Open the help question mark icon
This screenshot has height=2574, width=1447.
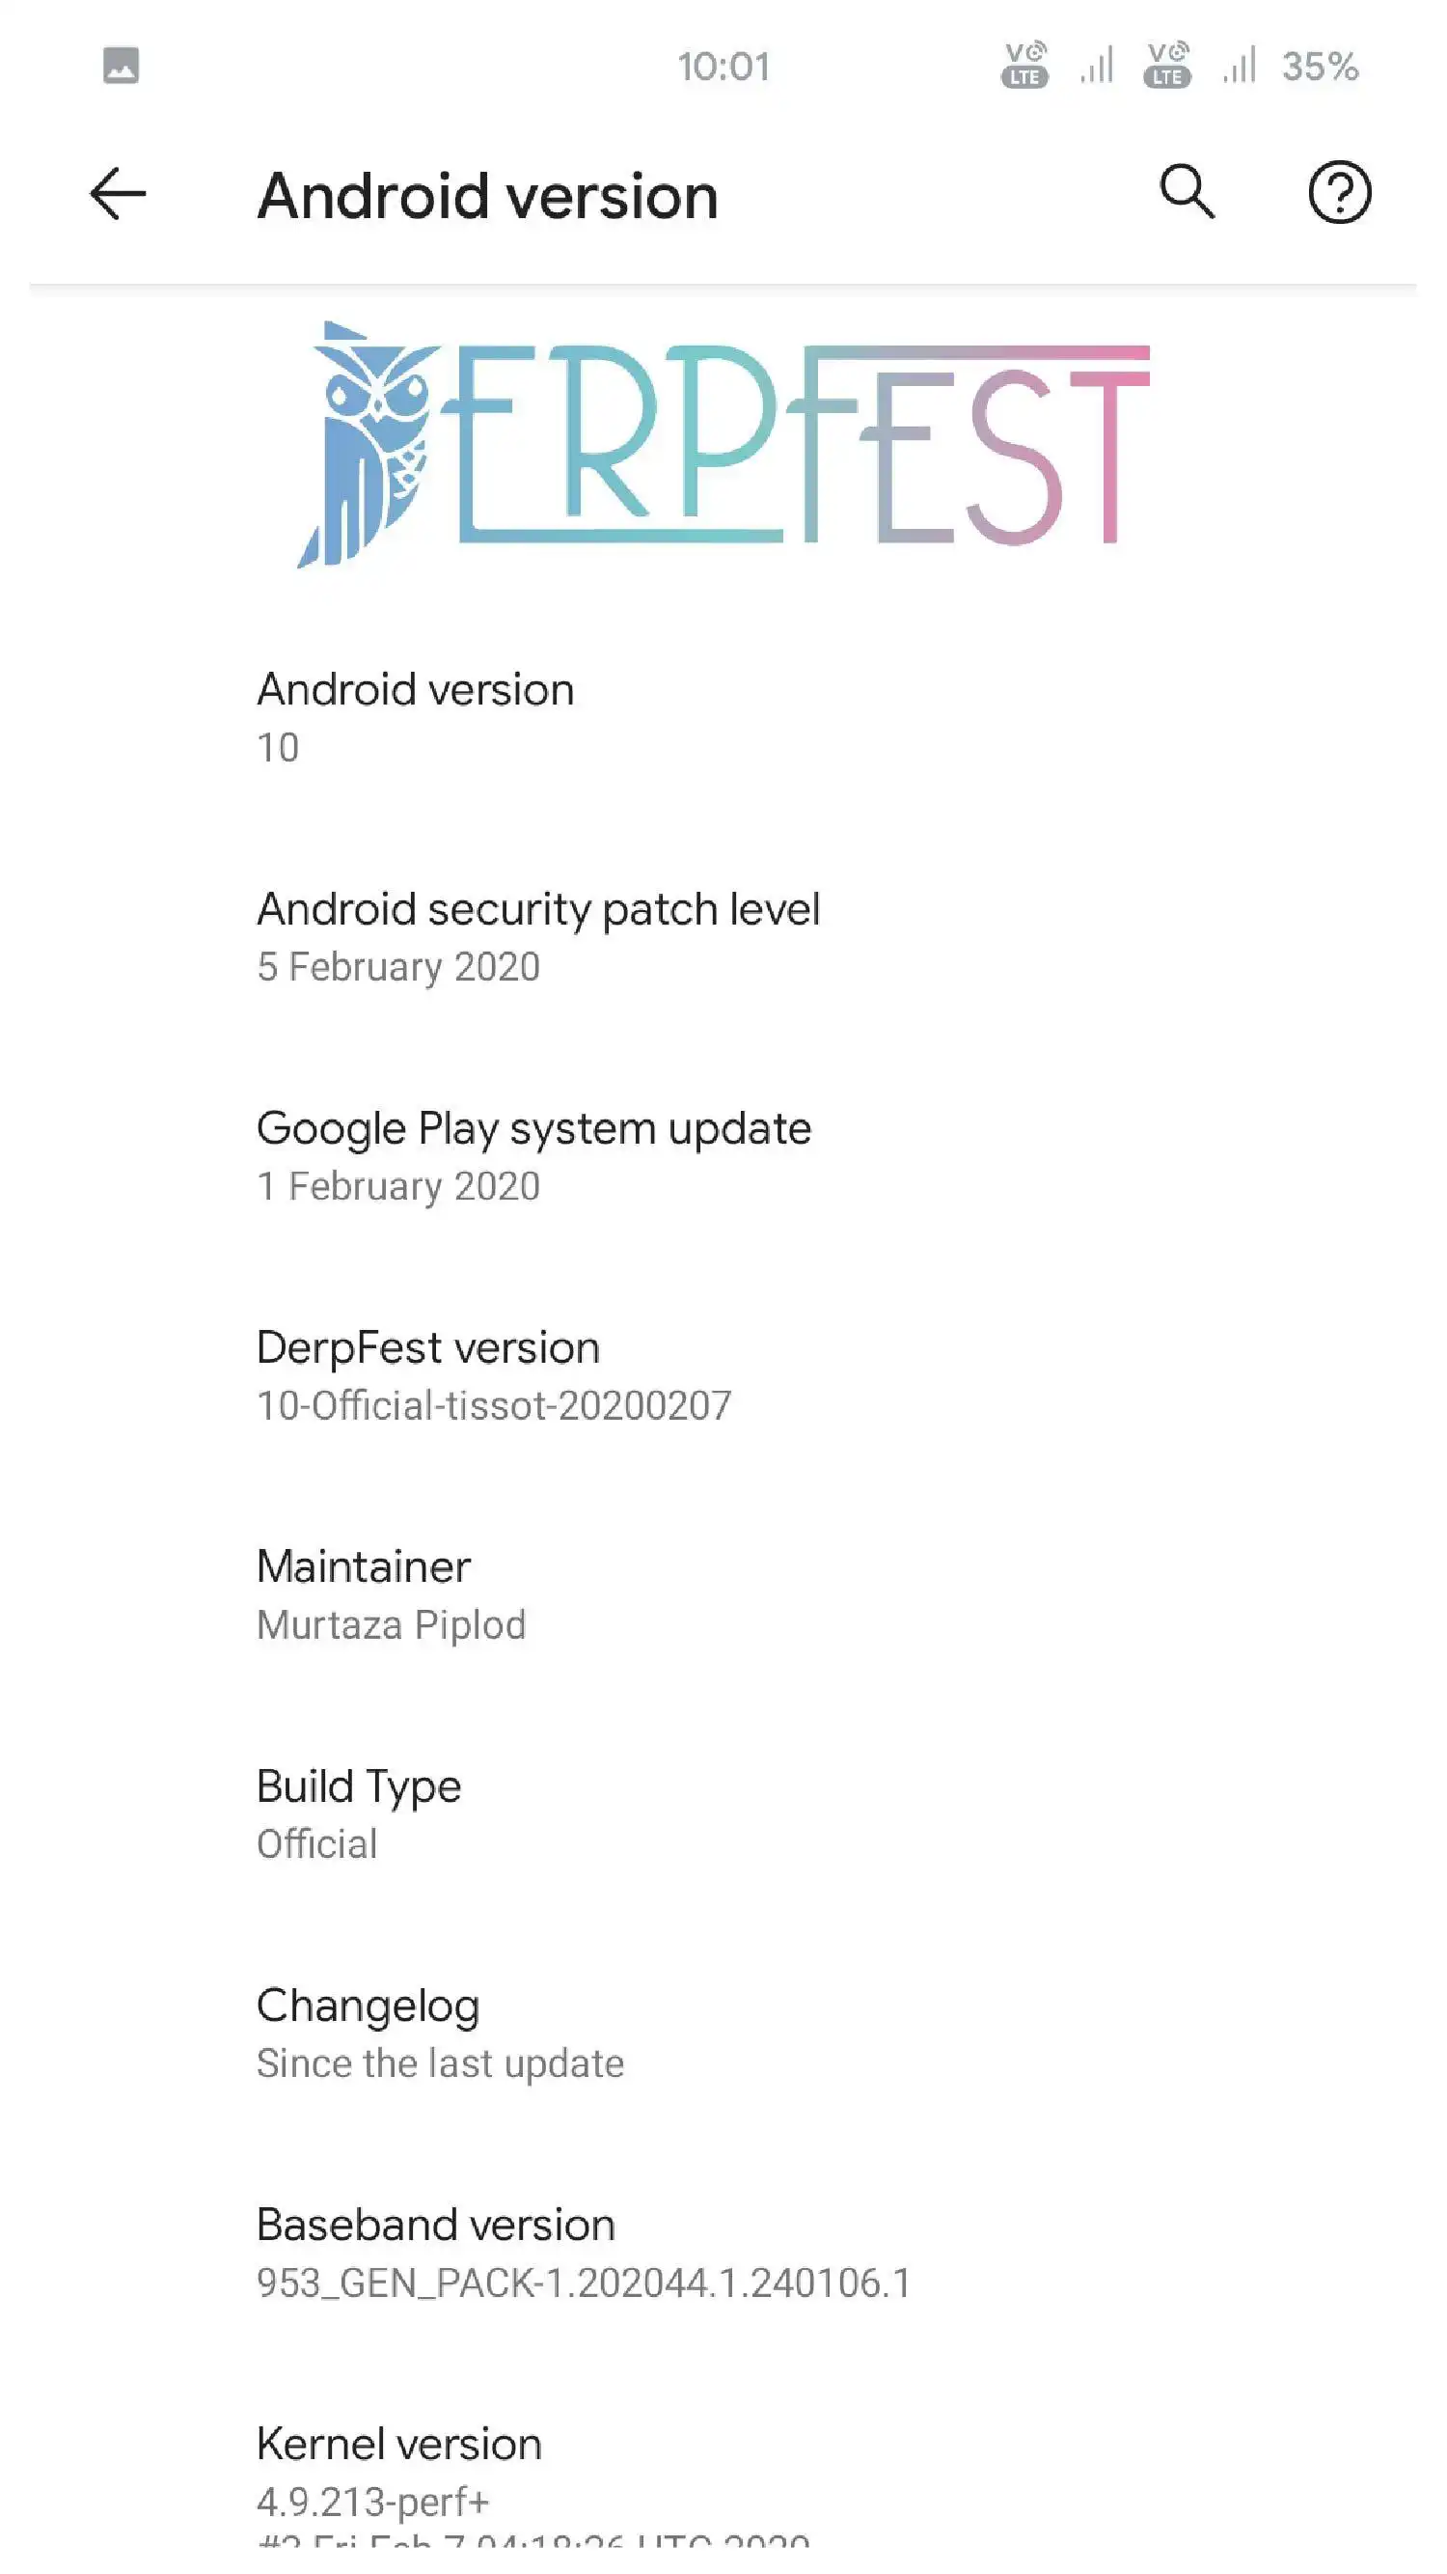click(1339, 193)
